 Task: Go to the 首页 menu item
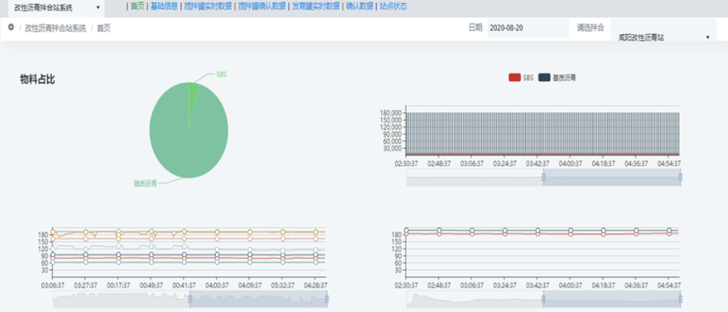click(137, 6)
